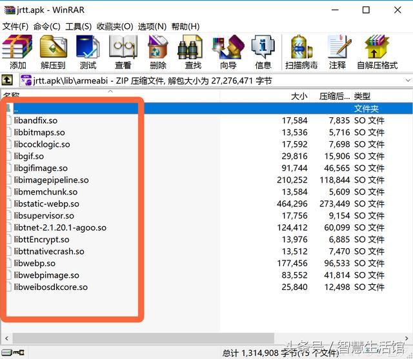Image resolution: width=413 pixels, height=359 pixels.
Task: Go up one folder level icon
Action: point(7,80)
